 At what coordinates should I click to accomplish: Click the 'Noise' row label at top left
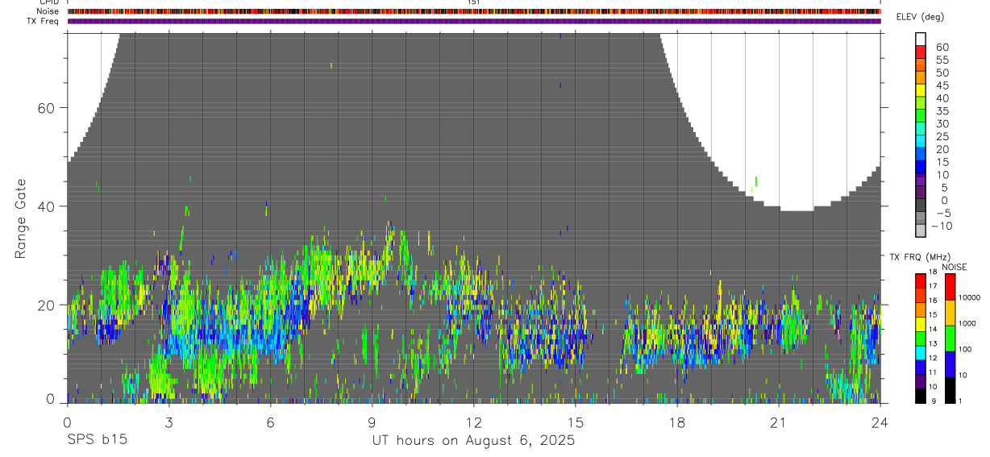(48, 11)
